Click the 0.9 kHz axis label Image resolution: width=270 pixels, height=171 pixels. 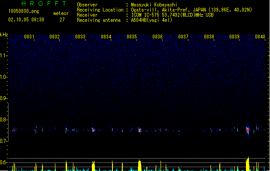(x=4, y=98)
